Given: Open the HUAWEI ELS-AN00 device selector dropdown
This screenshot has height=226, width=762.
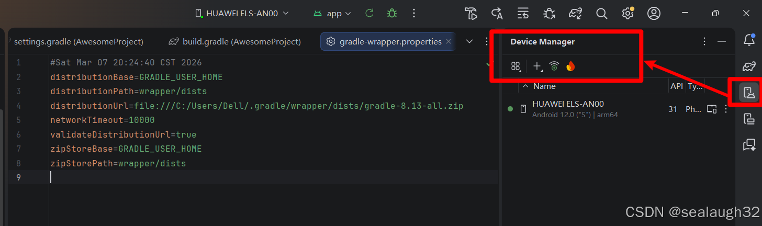Looking at the screenshot, I should click(x=241, y=14).
